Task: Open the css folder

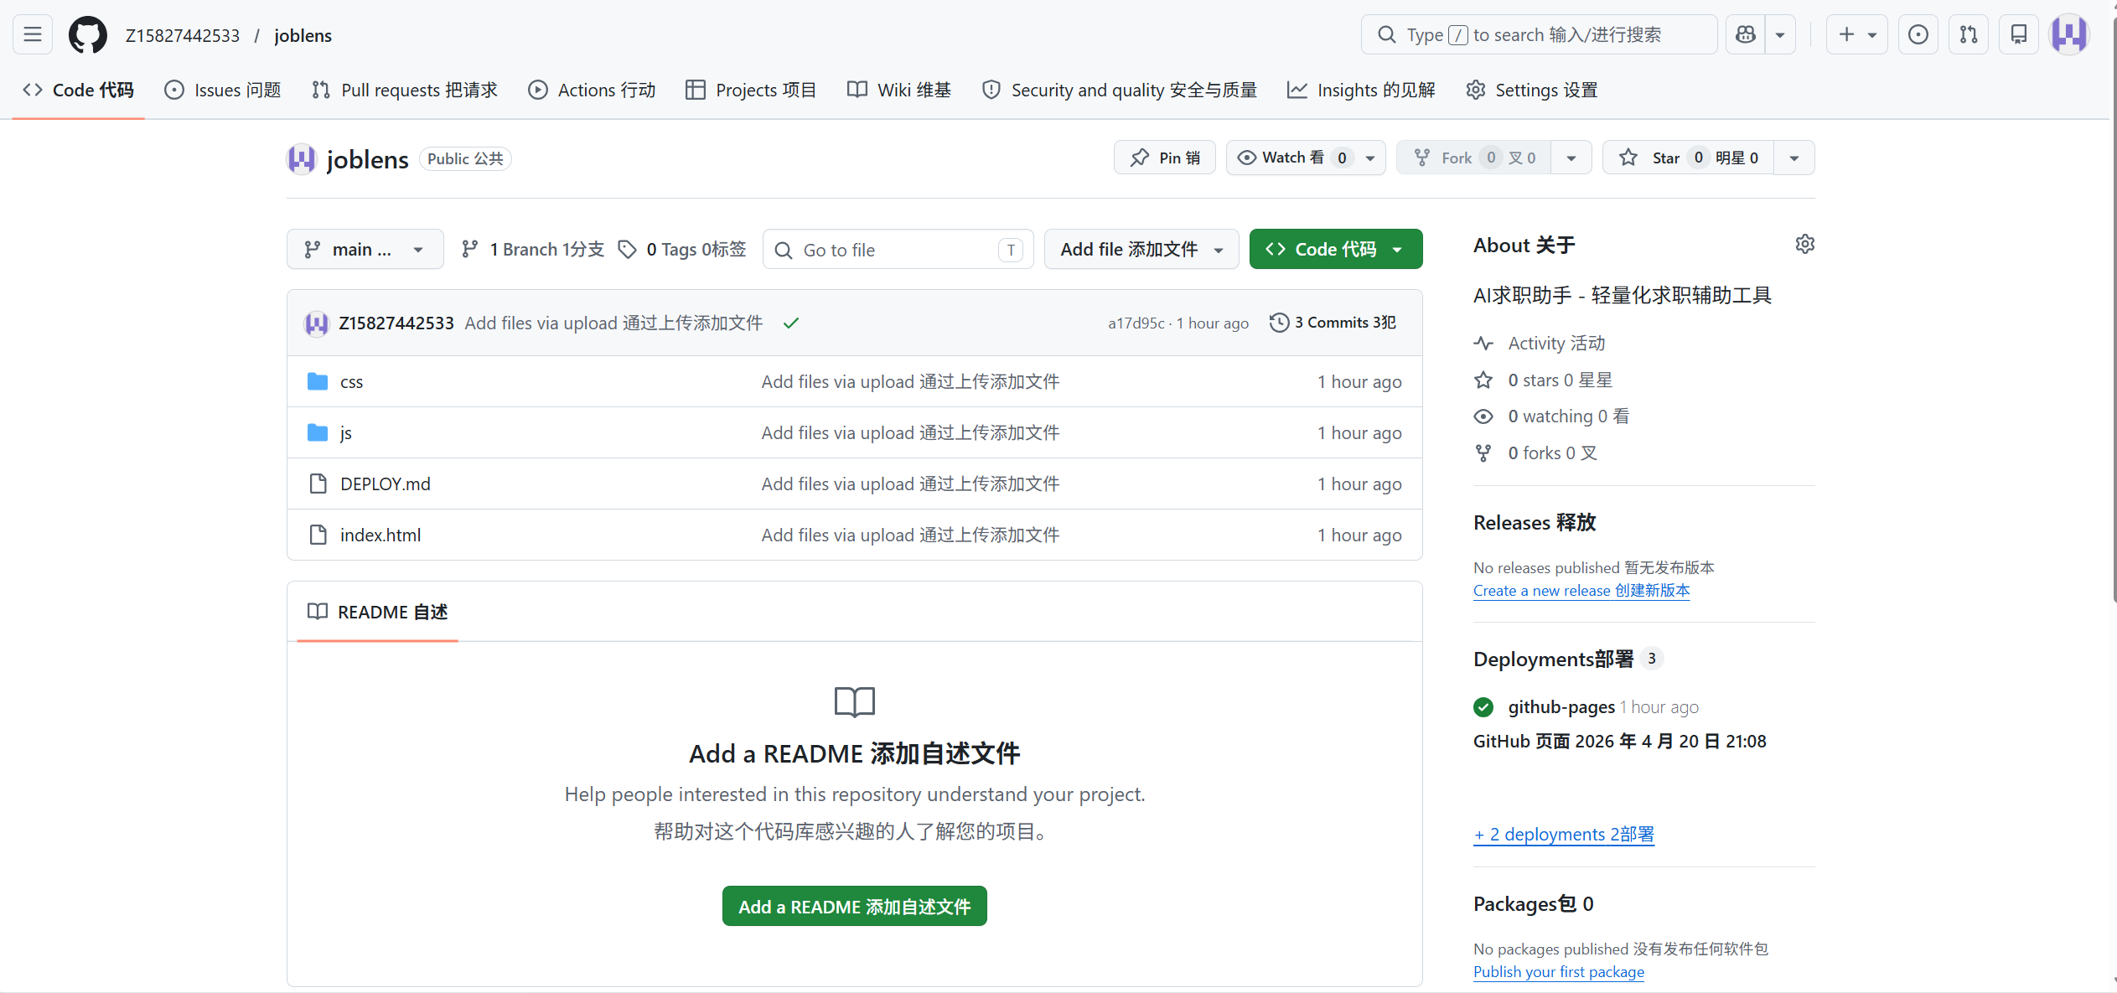Action: [351, 382]
